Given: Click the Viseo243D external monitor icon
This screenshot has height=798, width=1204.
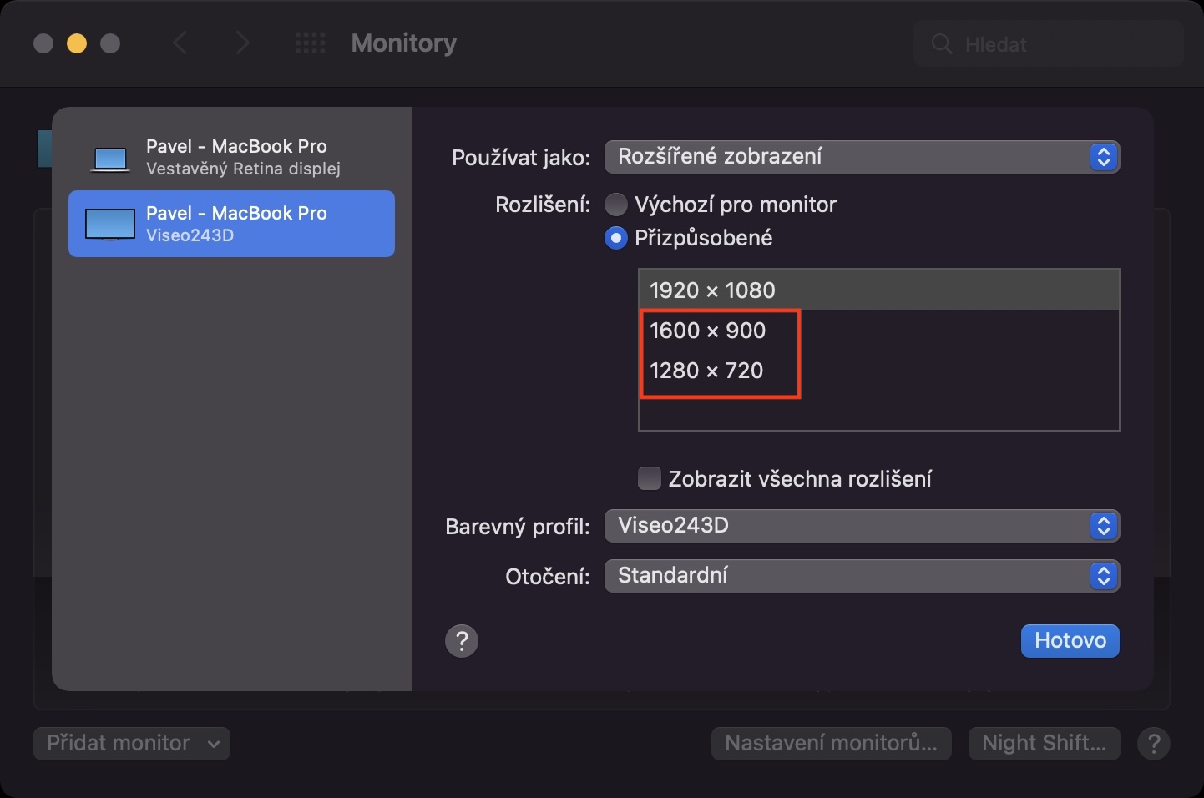Looking at the screenshot, I should (x=110, y=224).
